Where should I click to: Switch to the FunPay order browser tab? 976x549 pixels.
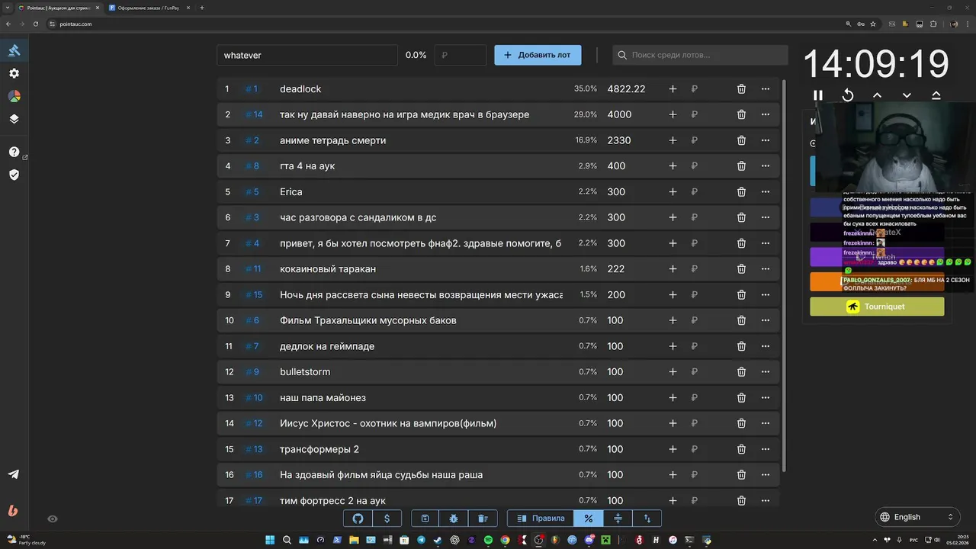[x=149, y=8]
